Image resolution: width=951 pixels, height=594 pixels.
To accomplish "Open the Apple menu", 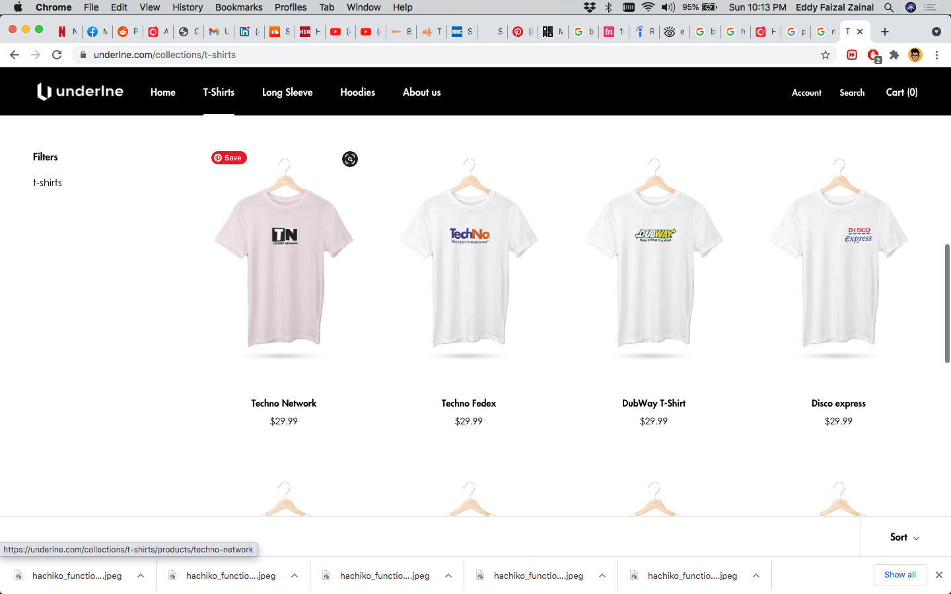I will click(x=18, y=7).
